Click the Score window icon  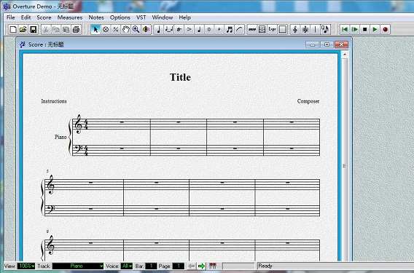coord(22,44)
